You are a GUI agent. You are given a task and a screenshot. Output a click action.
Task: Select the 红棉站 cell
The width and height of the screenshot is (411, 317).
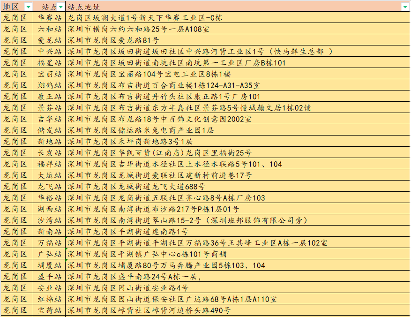pos(49,300)
